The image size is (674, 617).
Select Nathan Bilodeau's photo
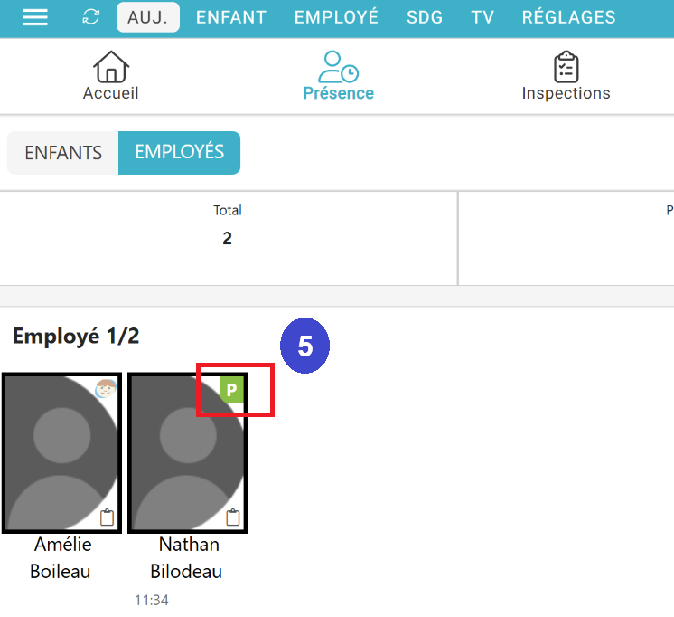click(188, 452)
